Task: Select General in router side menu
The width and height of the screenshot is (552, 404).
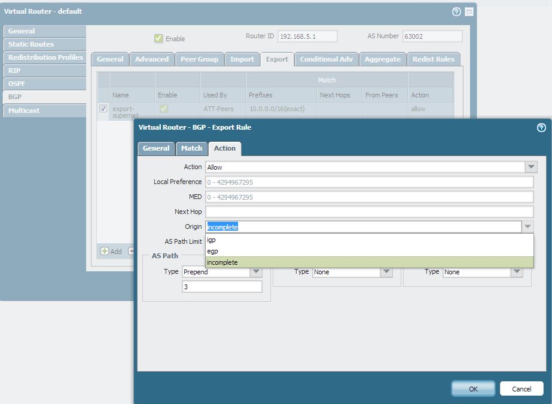Action: click(44, 31)
